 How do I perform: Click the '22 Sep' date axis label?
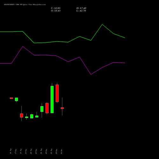[x=31, y=151]
